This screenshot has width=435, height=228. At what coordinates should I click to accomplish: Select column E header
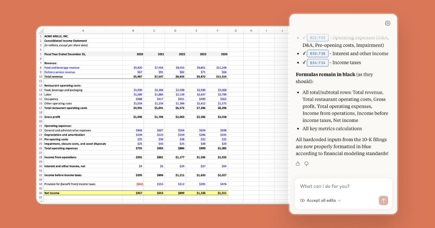(196, 31)
